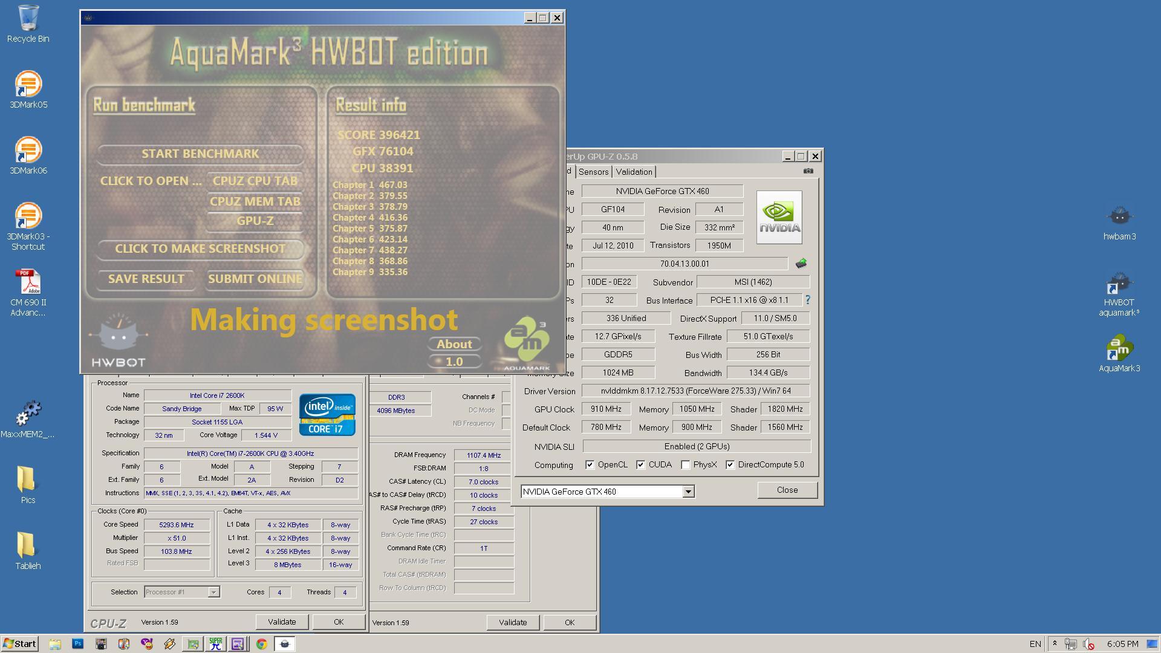
Task: Click the NVIDIA logo in GPU-Z
Action: tap(779, 218)
